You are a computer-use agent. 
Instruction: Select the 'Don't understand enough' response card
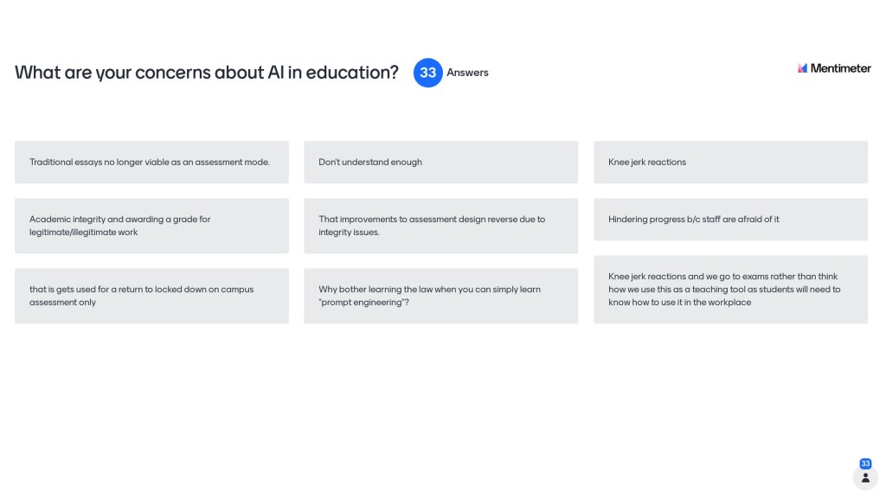coord(440,163)
